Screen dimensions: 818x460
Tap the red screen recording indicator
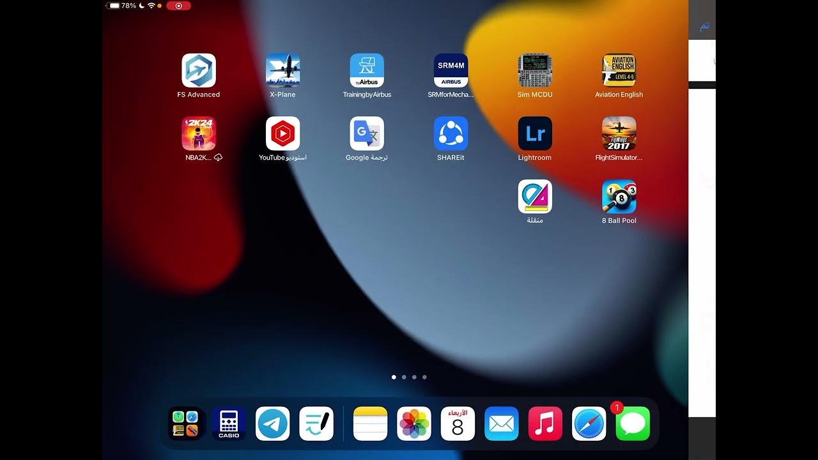pyautogui.click(x=178, y=6)
